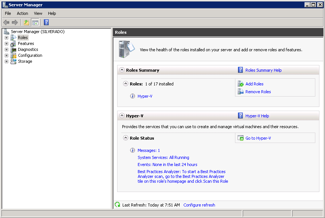325x218 pixels.
Task: Click the Configuration tree node icon
Action: (x=13, y=55)
